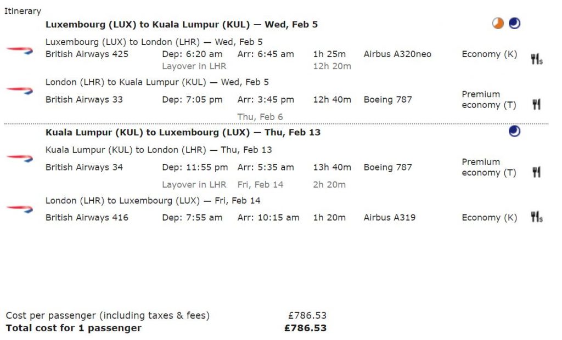Click British Airways logo beside flight 416
Viewport: 562px width, 340px height.
click(20, 208)
